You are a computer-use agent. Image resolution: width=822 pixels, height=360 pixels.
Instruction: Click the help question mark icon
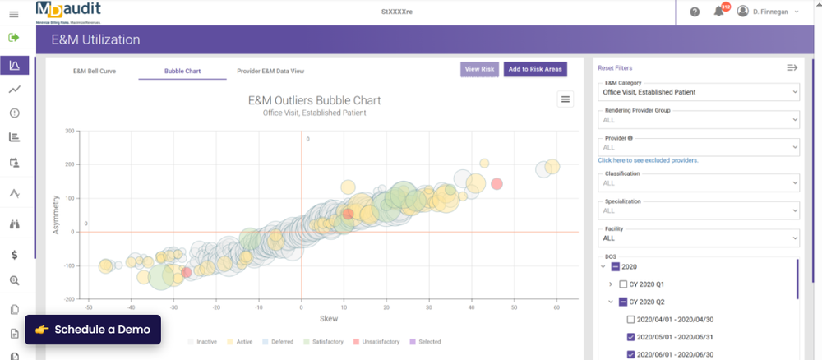point(695,12)
